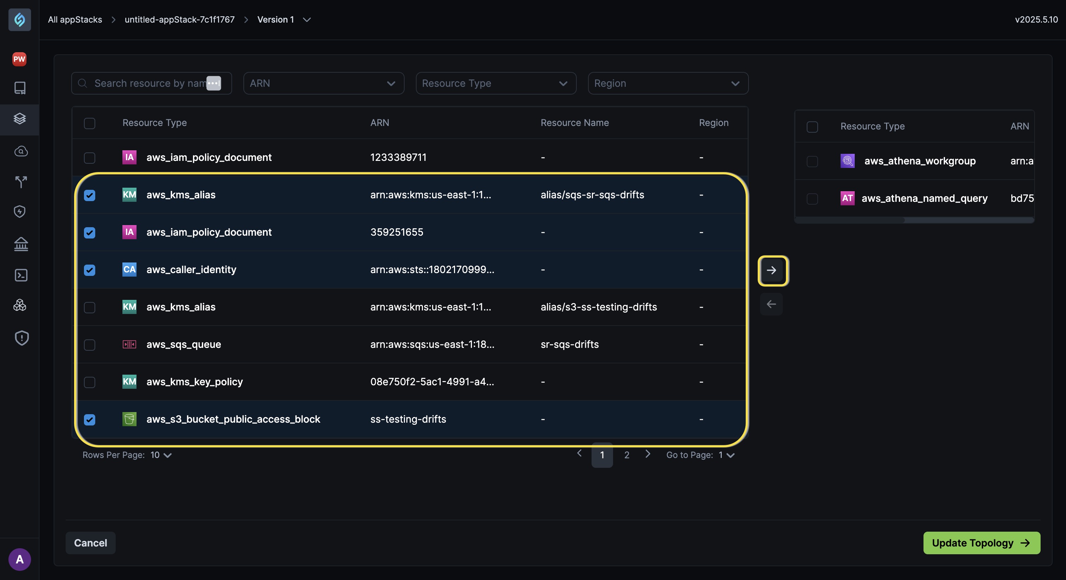This screenshot has height=580, width=1066.
Task: Click the Cancel button
Action: pyautogui.click(x=90, y=543)
